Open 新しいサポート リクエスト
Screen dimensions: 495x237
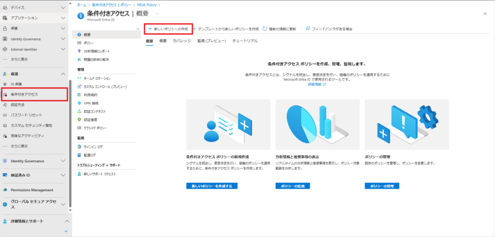(99, 174)
